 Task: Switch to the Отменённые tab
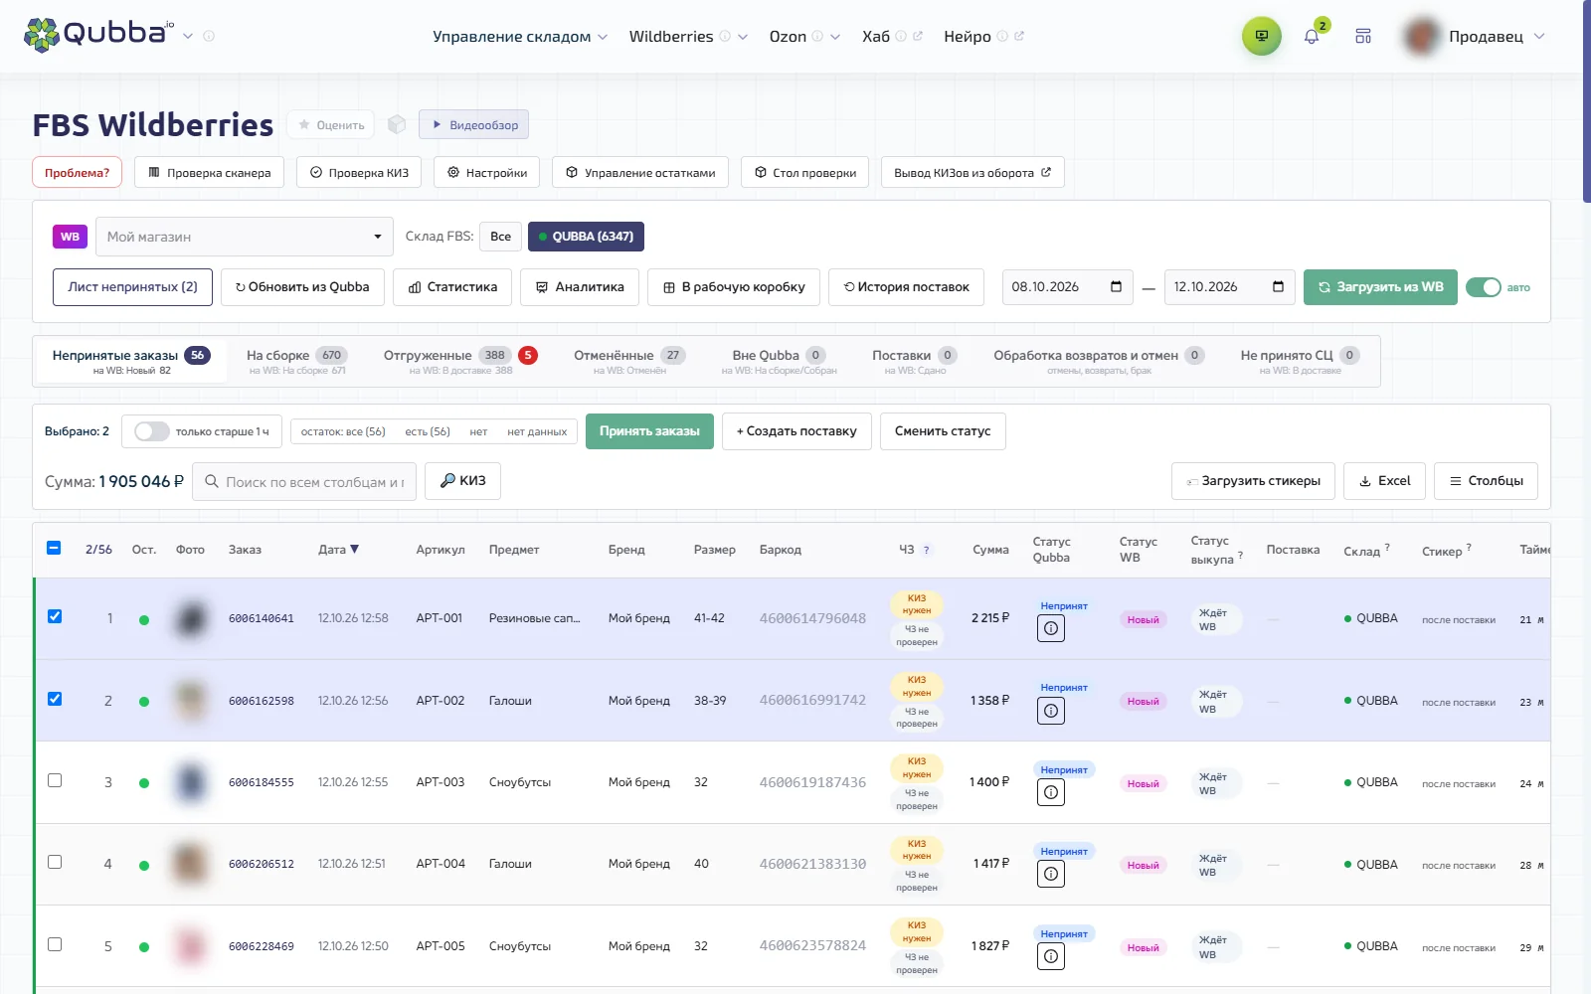coord(629,360)
